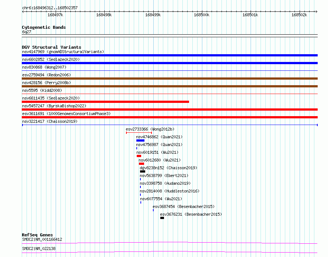The width and height of the screenshot is (328, 257).
Task: Click the RefSeq Genes track title
Action: coord(37,235)
